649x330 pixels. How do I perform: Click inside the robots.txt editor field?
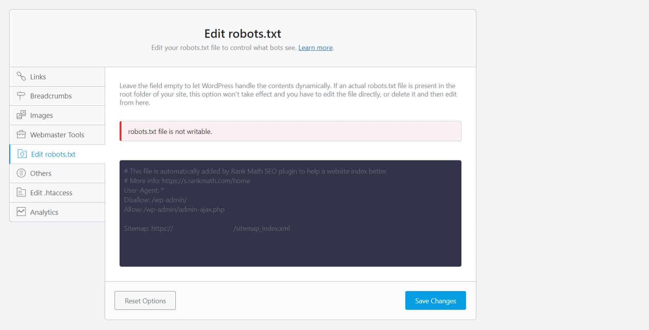click(x=290, y=212)
